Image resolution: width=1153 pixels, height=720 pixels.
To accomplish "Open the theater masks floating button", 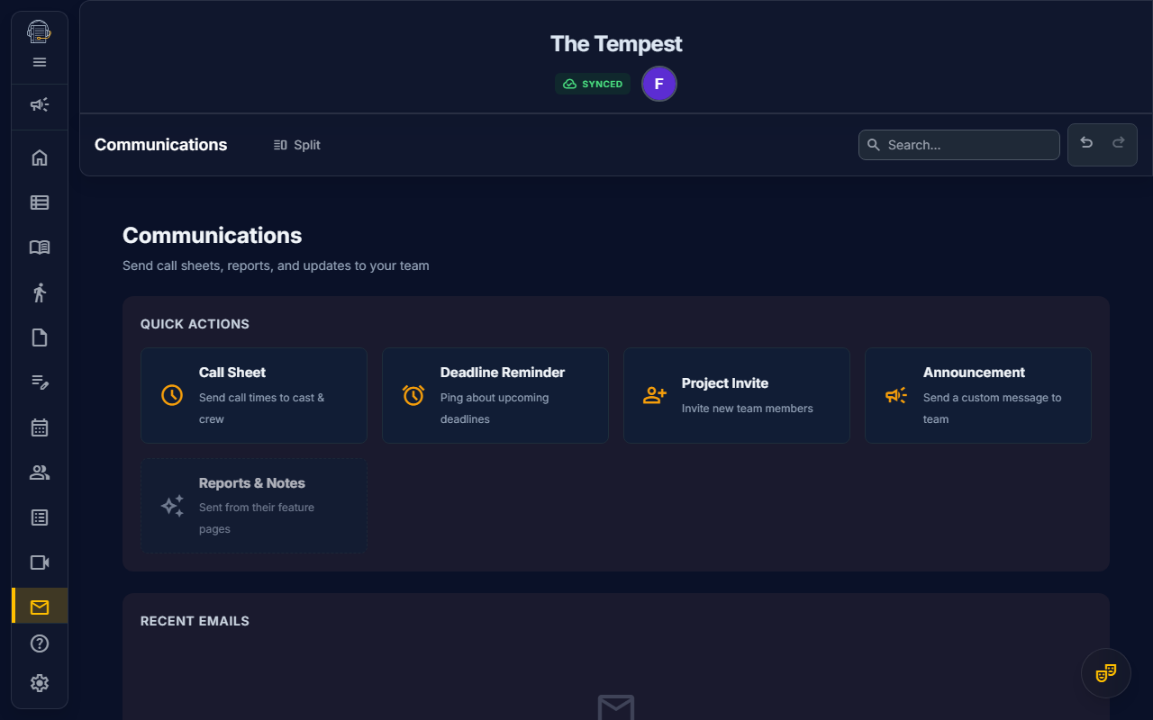I will coord(1106,672).
